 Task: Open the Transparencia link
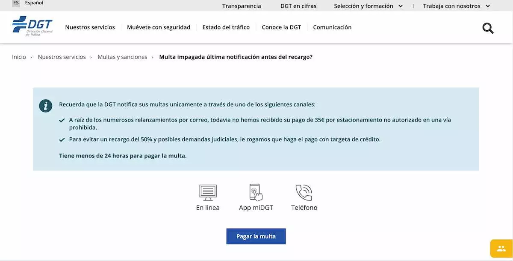[x=241, y=6]
